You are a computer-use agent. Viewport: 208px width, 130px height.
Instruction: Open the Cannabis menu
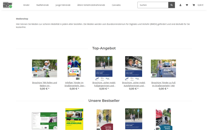pyautogui.click(x=116, y=5)
